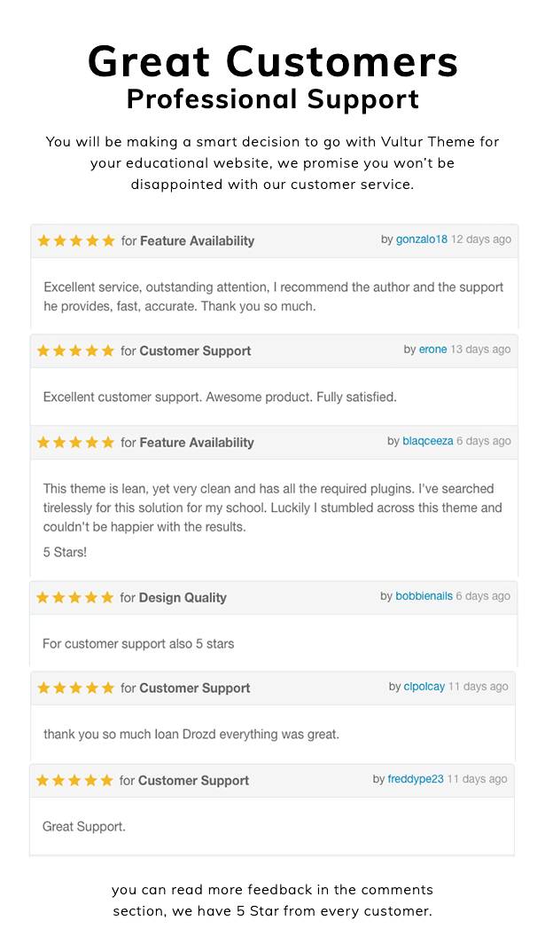Click fifth star in gonzalo18's review rating
This screenshot has height=952, width=545.
[108, 240]
